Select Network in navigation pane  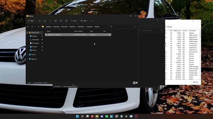point(34,59)
